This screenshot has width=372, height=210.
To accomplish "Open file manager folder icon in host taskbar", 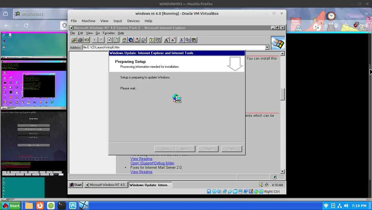I will 29,206.
